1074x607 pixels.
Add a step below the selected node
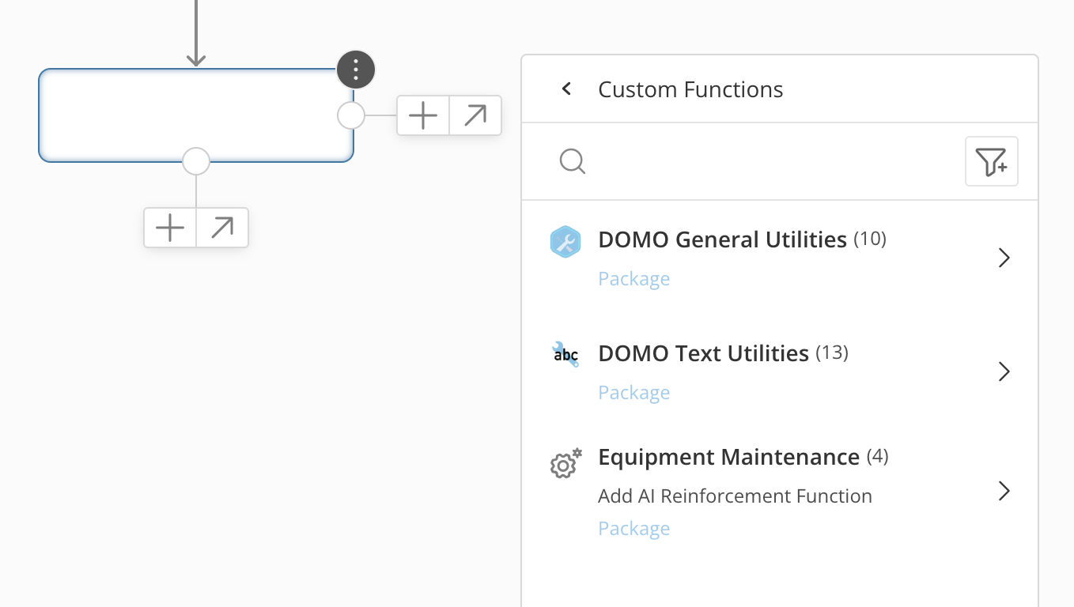(169, 228)
